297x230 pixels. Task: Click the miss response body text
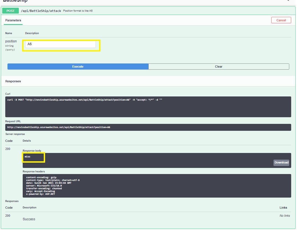click(x=27, y=156)
